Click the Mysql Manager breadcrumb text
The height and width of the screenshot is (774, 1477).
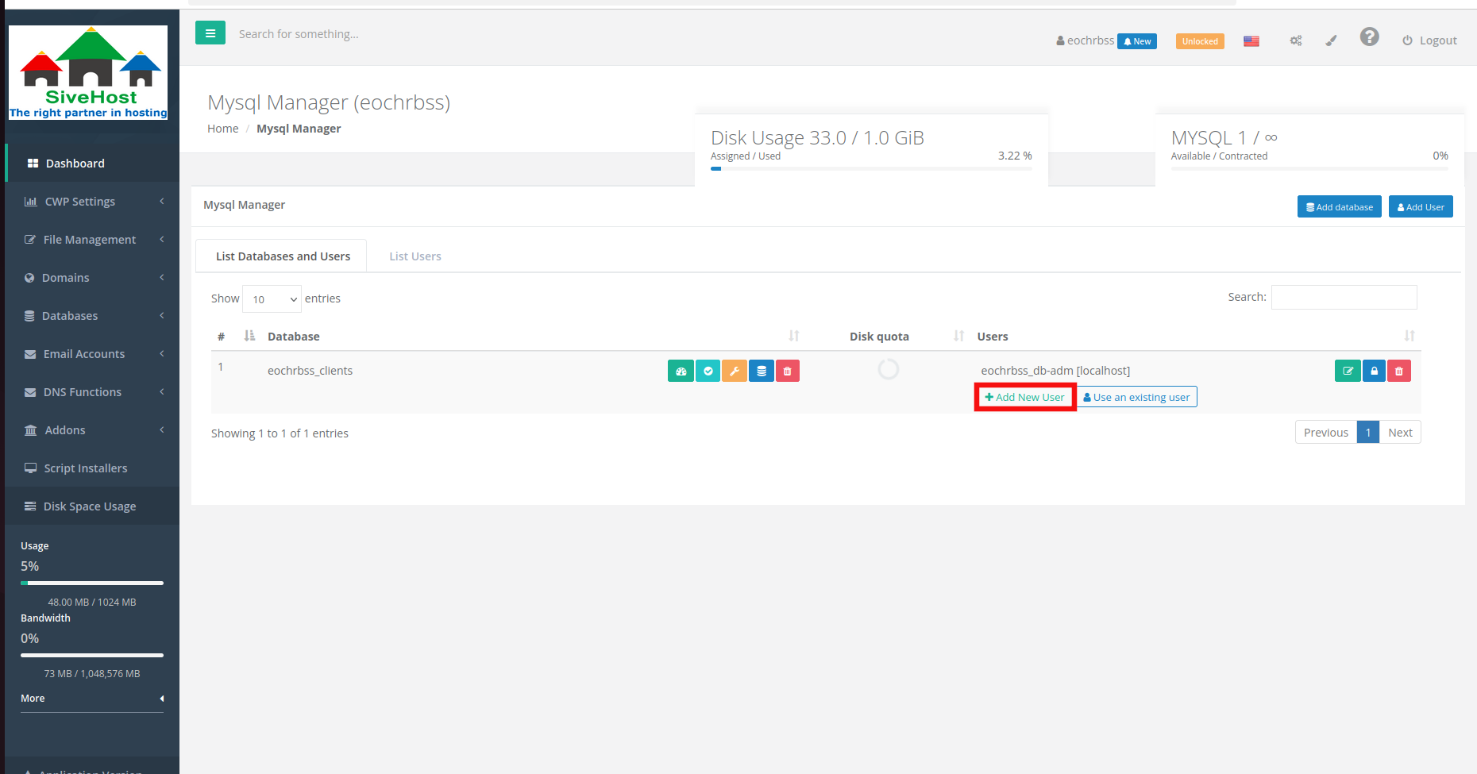point(299,129)
